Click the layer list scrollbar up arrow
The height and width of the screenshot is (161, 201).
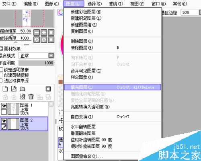(51, 104)
